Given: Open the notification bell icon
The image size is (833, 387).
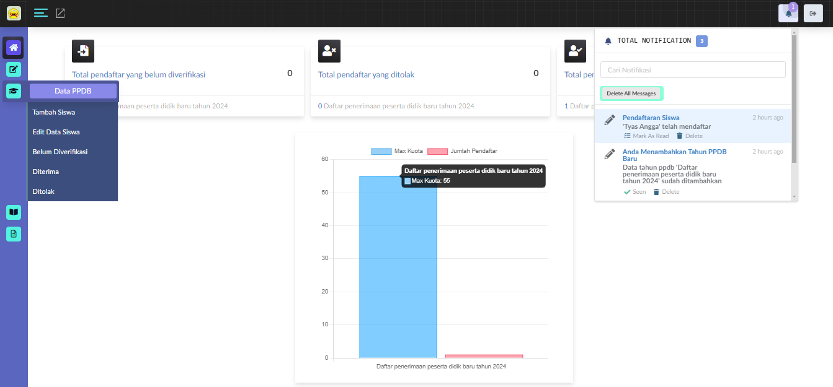Looking at the screenshot, I should pos(788,13).
